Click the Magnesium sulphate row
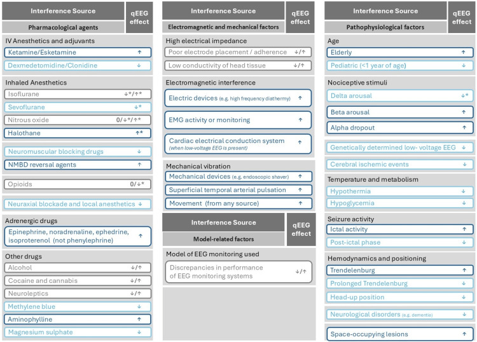 pyautogui.click(x=78, y=332)
